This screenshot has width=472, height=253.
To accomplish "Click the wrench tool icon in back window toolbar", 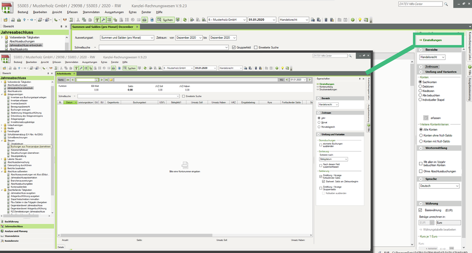I will (103, 20).
